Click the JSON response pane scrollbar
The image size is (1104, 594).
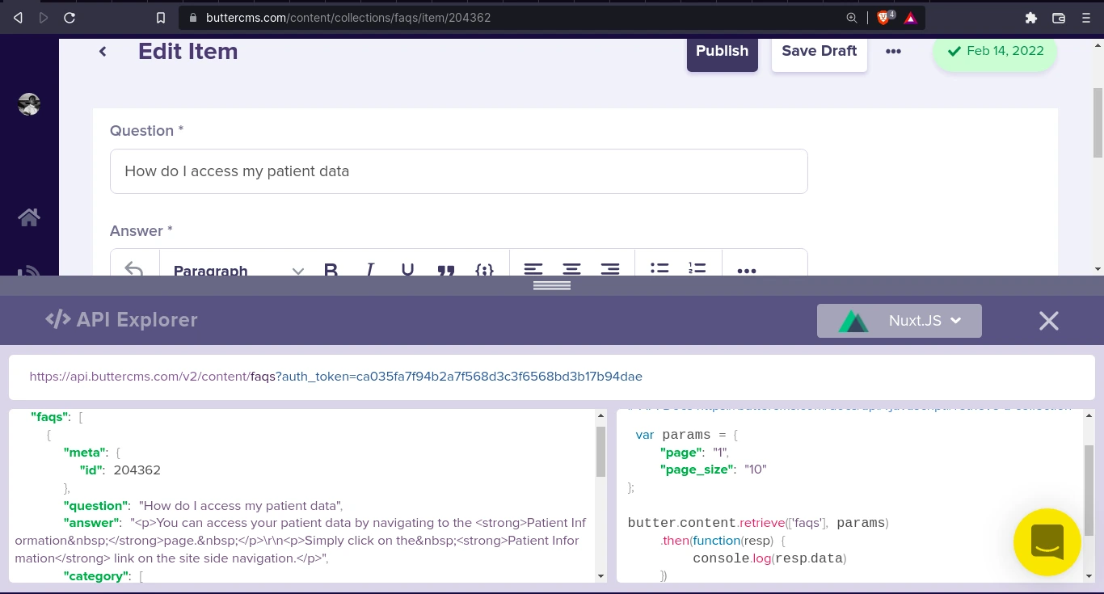coord(600,451)
